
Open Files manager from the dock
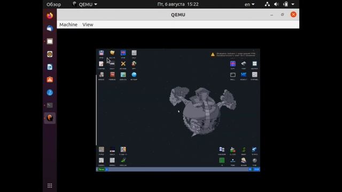tap(50, 42)
